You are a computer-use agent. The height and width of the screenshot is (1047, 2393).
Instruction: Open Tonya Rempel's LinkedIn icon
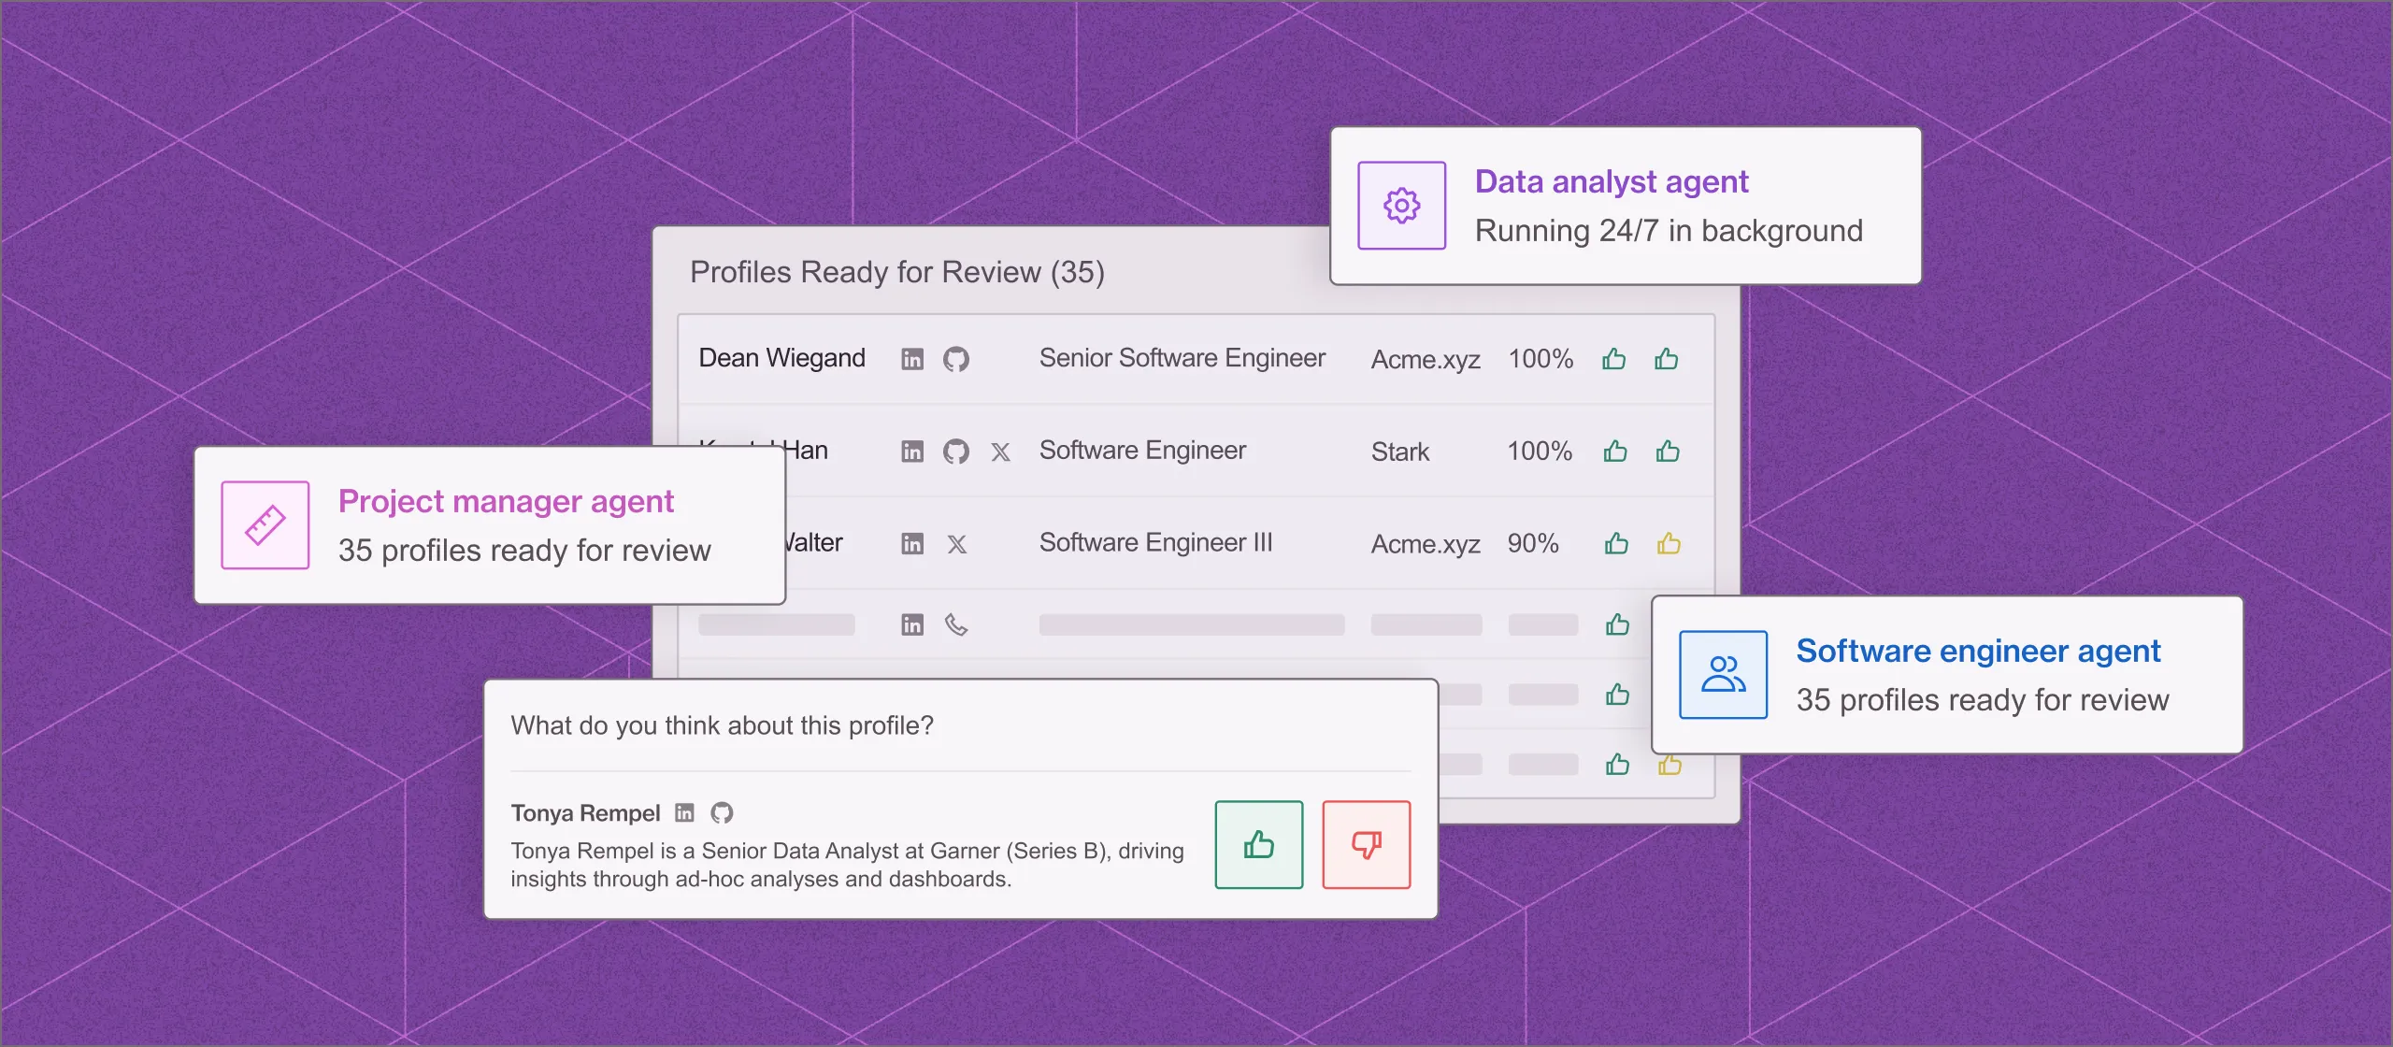(684, 813)
